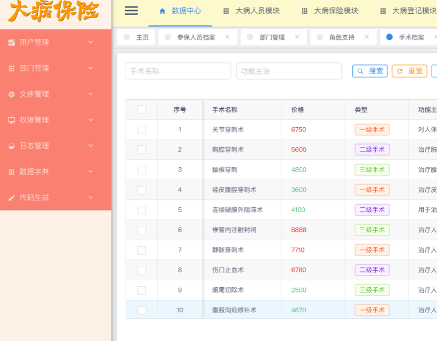Image resolution: width=437 pixels, height=341 pixels.
Task: Expand the 文件管理 chevron
Action: tap(91, 94)
